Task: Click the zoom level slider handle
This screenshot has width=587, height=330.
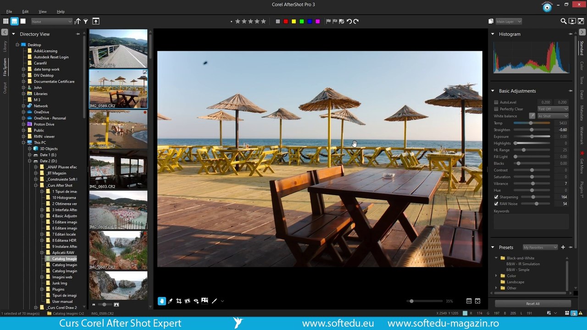Action: 411,301
